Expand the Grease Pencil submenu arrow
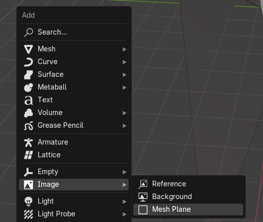 (125, 126)
